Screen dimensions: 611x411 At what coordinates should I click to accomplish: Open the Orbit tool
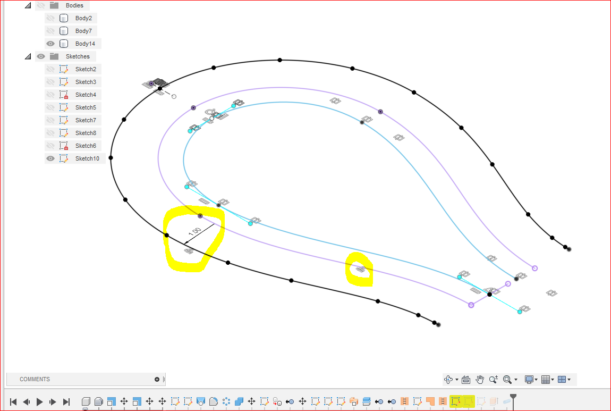[448, 380]
